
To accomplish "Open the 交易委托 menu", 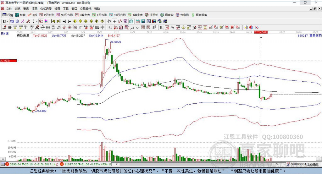I will [86, 8].
